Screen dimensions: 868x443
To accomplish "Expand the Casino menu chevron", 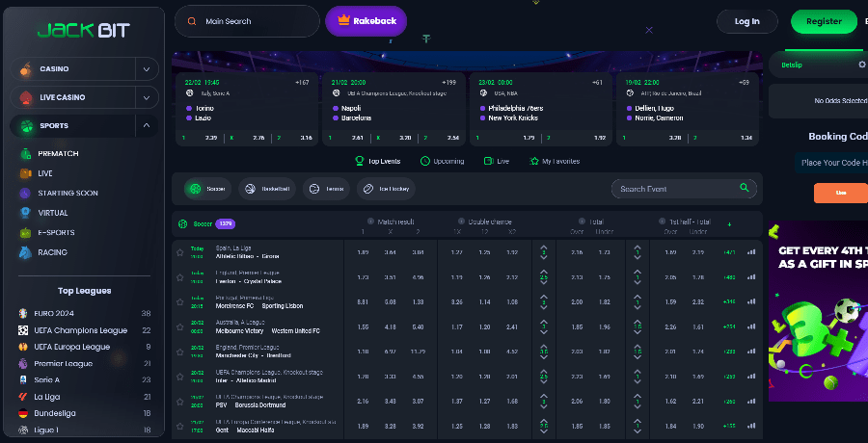I will 147,69.
